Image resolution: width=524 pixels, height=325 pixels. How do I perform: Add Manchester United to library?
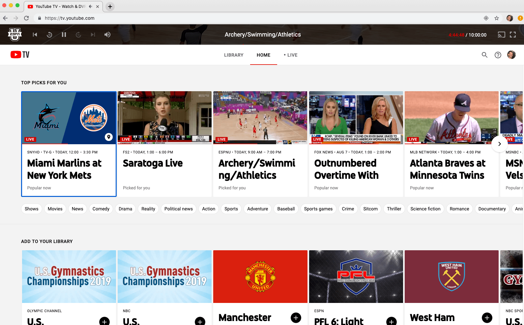[296, 318]
